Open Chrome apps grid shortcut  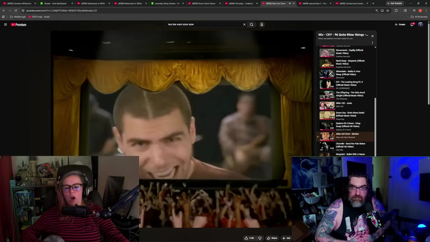pyautogui.click(x=3, y=17)
